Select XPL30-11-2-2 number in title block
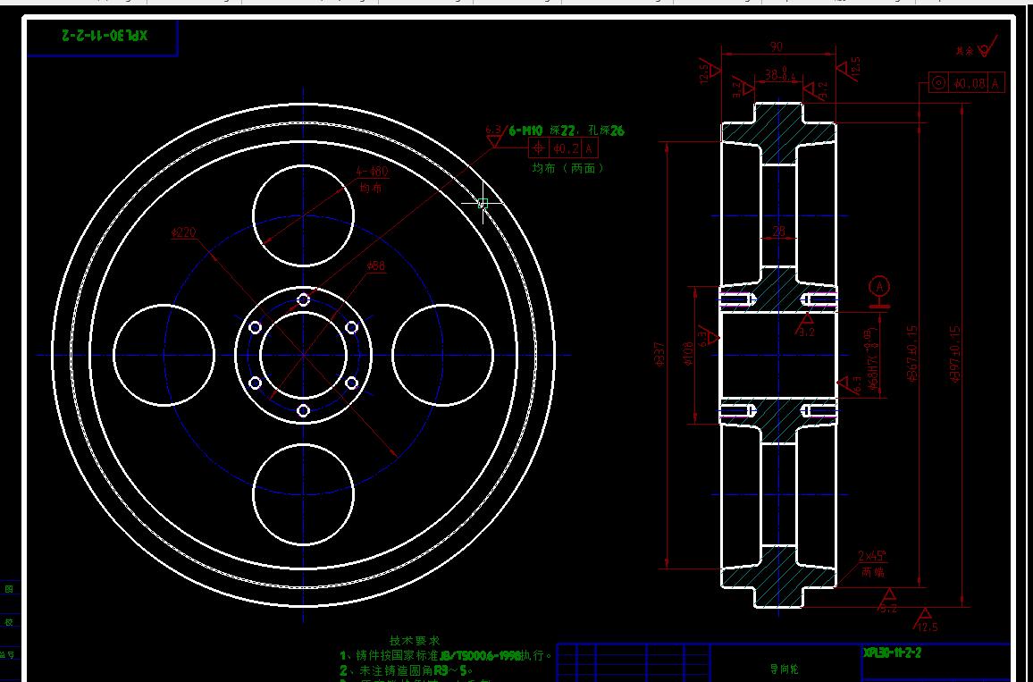1033x682 pixels. coord(892,653)
